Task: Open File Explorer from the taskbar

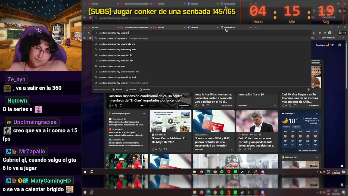Action: click(x=195, y=172)
